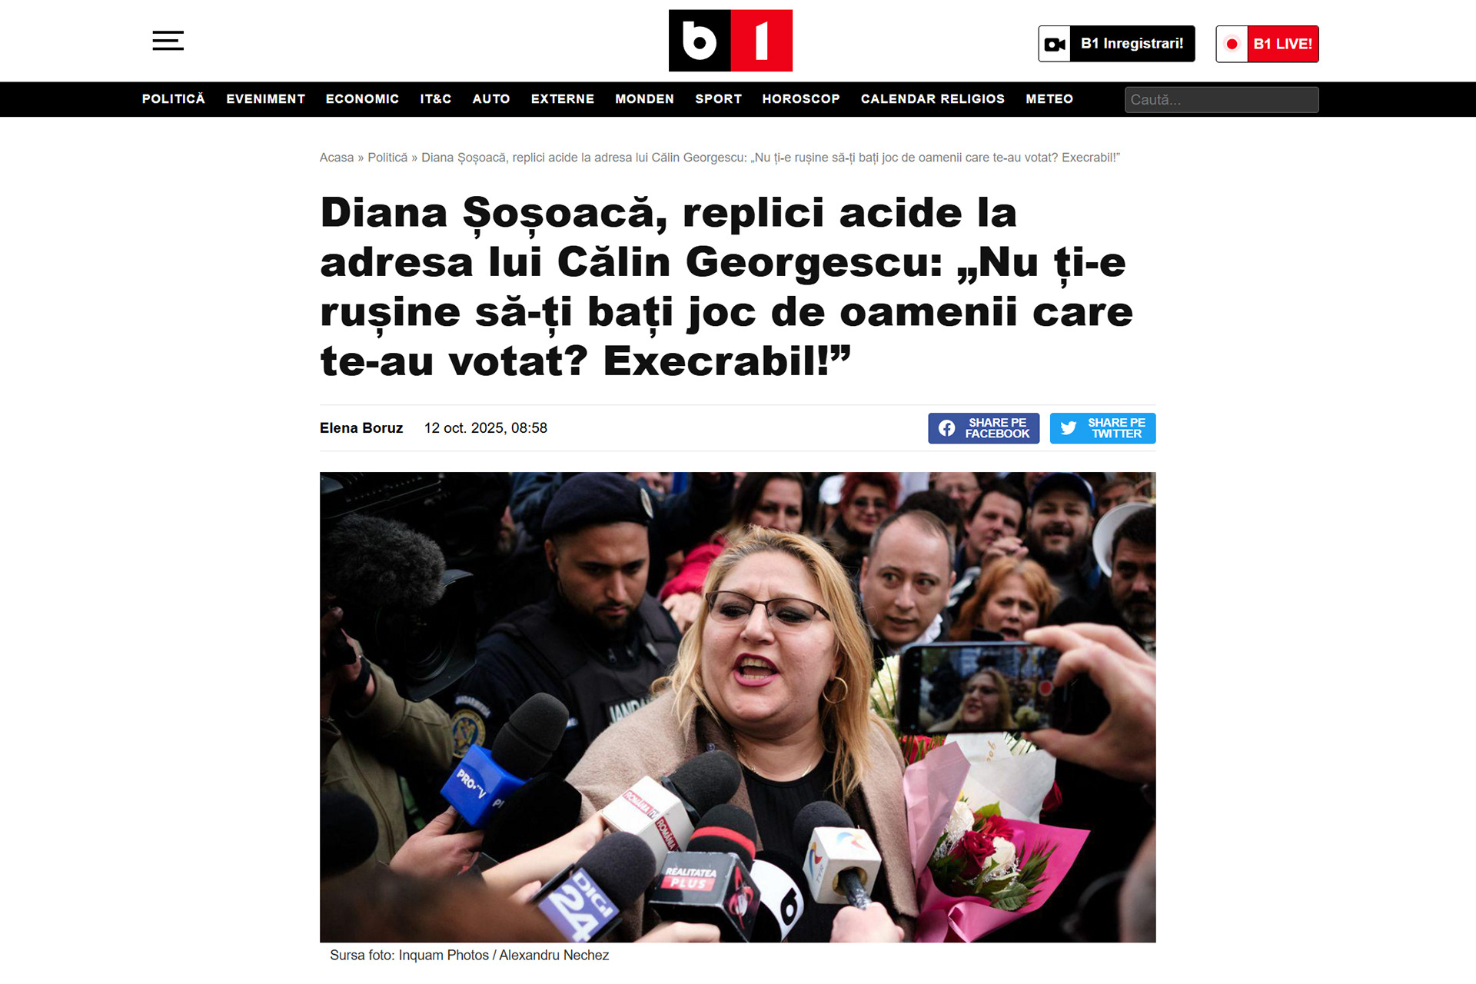The image size is (1476, 984).
Task: Open author Elena Boruz's page
Action: 361,428
